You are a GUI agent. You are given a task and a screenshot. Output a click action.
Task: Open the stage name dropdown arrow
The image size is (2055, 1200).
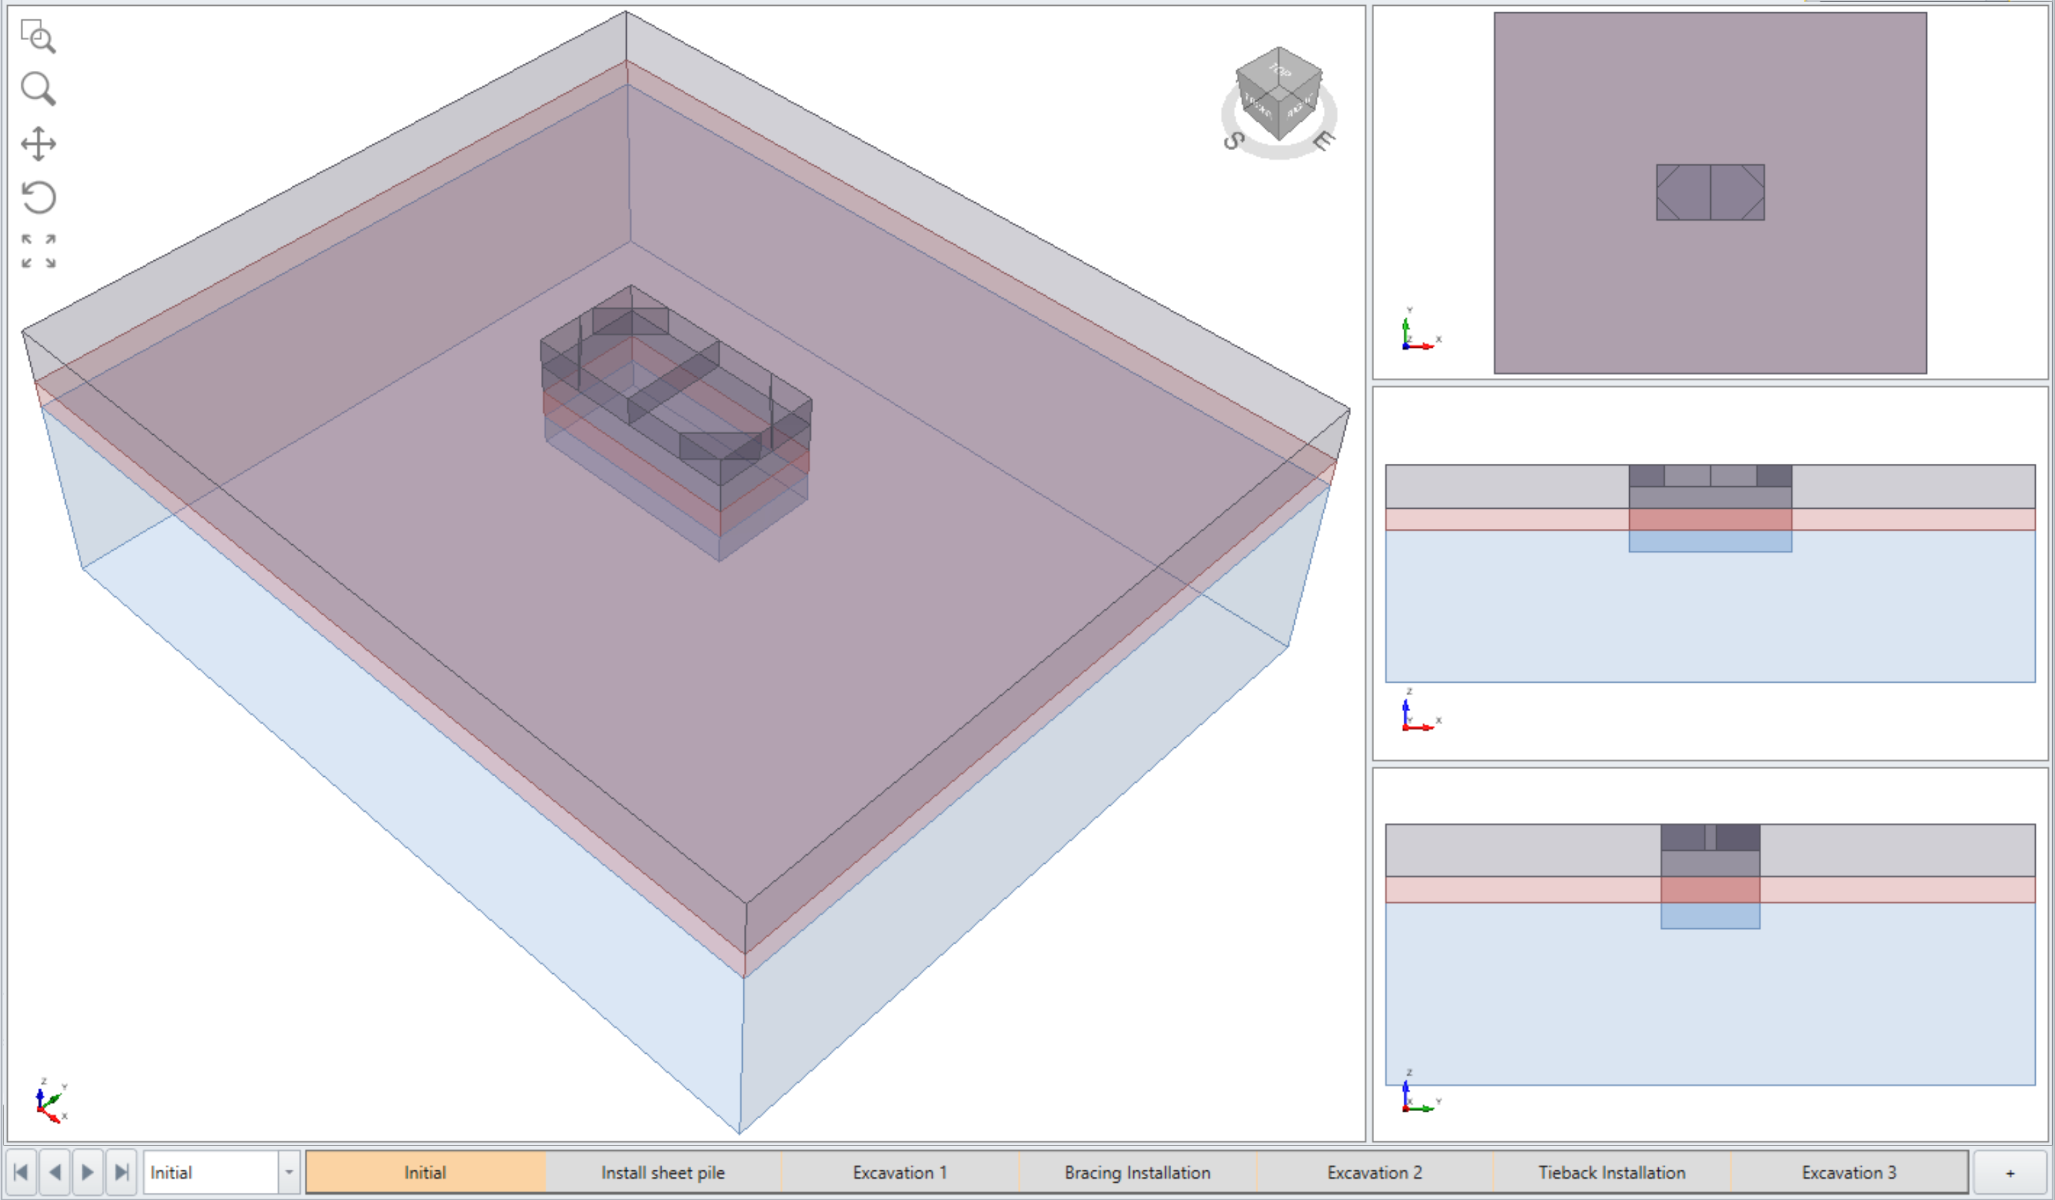(x=289, y=1172)
